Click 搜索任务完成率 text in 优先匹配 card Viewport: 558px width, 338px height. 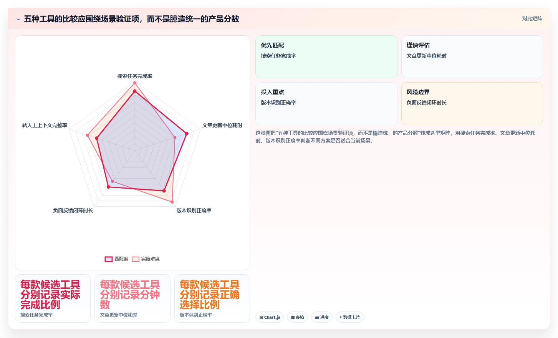[278, 56]
